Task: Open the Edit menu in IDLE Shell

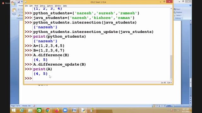Action: pyautogui.click(x=31, y=6)
